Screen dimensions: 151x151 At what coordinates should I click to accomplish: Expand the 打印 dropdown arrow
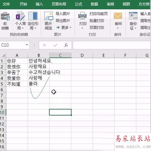(x=82, y=28)
